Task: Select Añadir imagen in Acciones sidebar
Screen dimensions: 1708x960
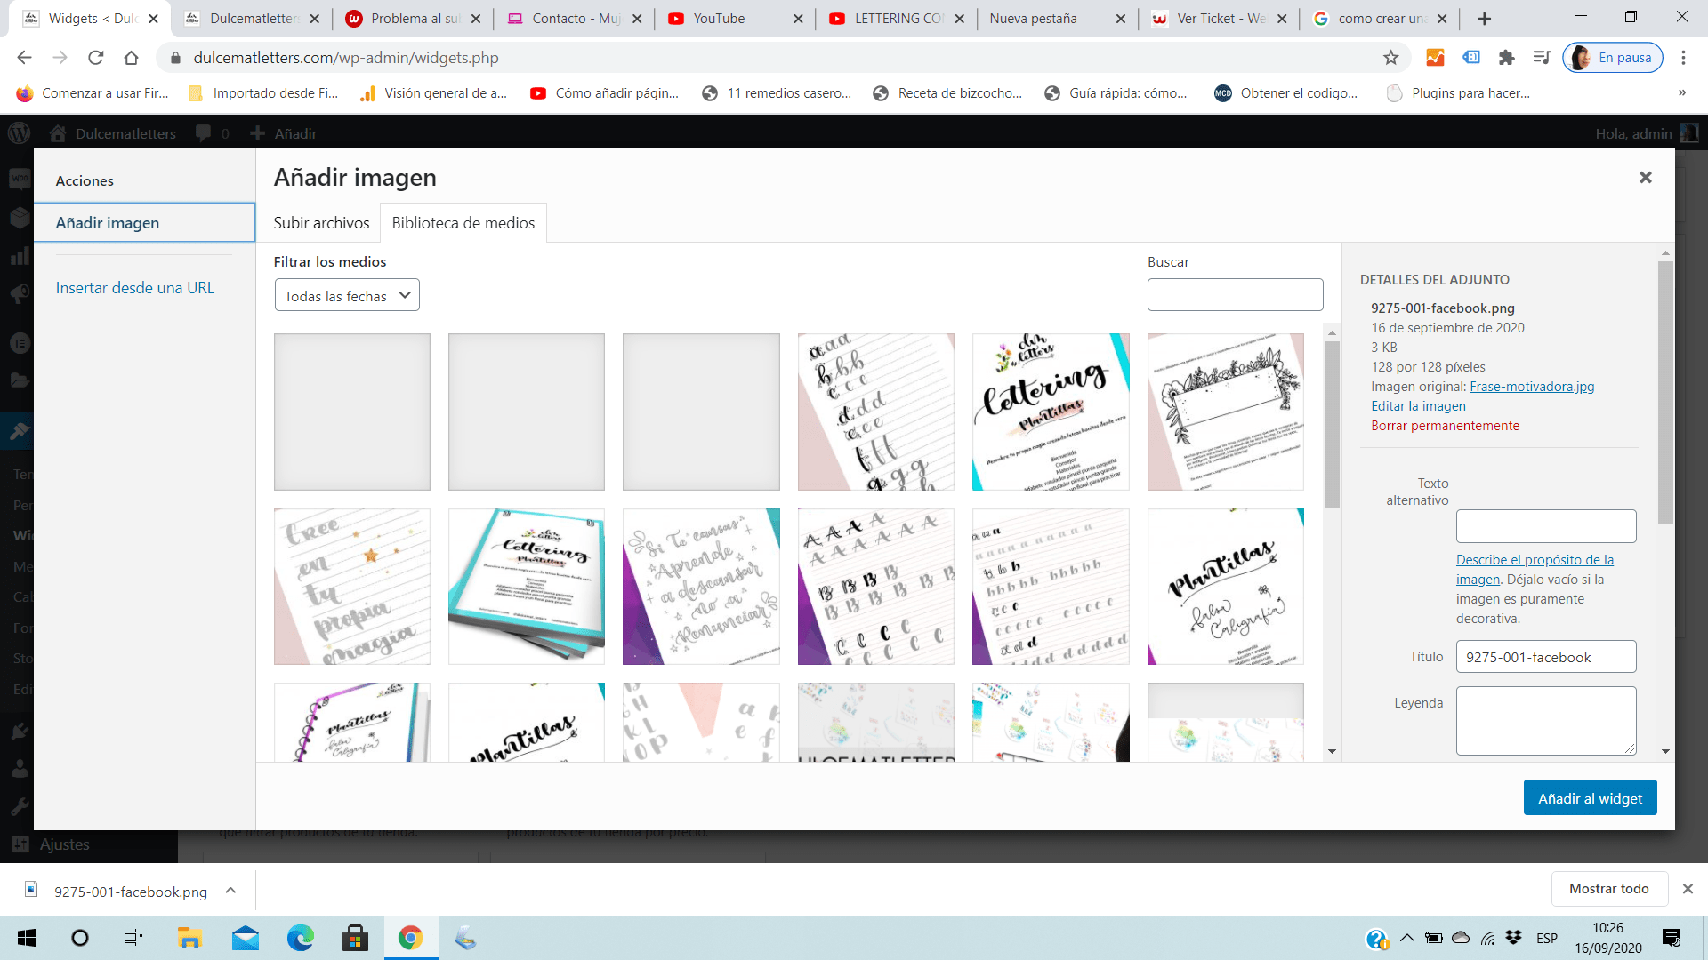Action: click(144, 223)
